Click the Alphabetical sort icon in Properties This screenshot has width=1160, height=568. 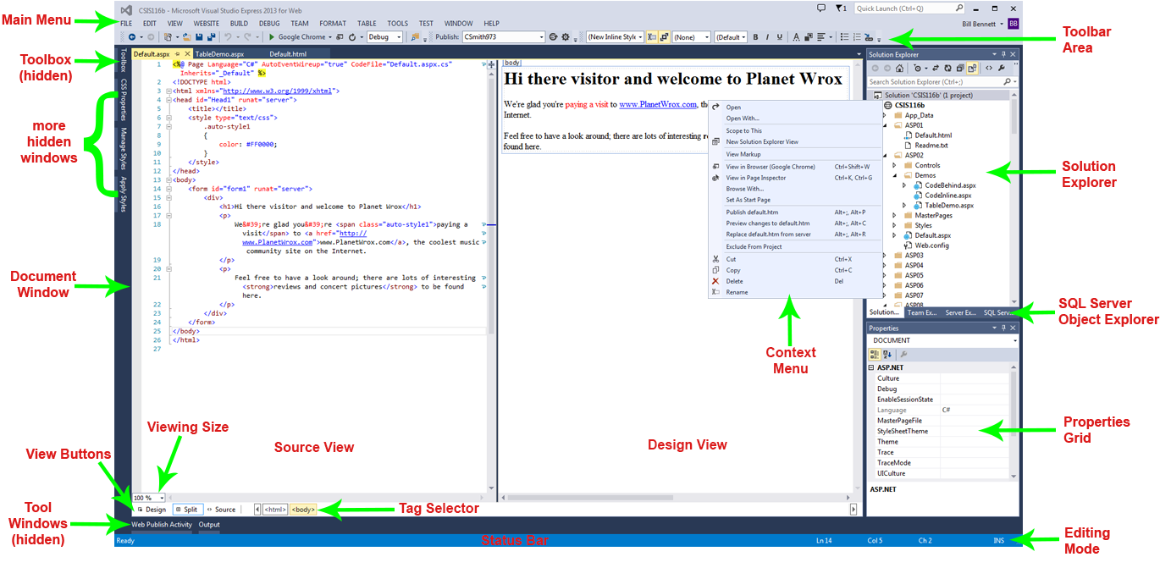(x=887, y=355)
